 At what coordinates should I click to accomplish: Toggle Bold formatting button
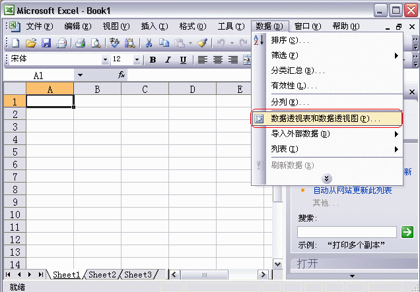153,59
